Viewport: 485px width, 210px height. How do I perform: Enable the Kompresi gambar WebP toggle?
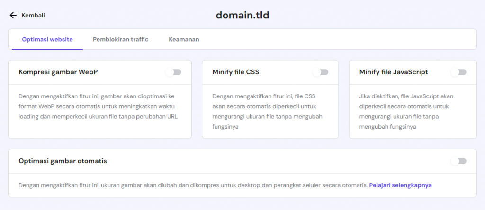(174, 72)
